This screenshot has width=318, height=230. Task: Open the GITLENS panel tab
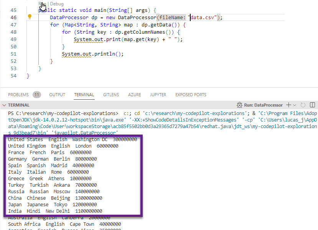point(111,95)
